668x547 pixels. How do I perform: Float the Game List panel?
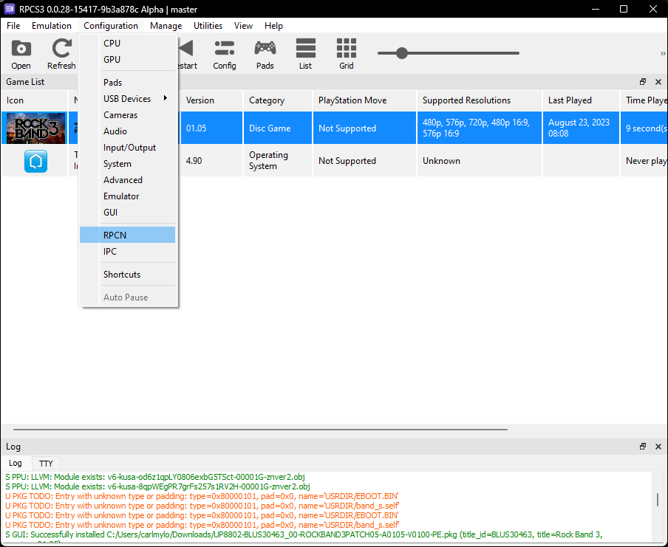(643, 82)
